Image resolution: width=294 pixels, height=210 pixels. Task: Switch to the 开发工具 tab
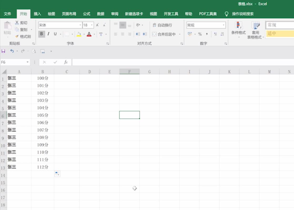(x=171, y=14)
